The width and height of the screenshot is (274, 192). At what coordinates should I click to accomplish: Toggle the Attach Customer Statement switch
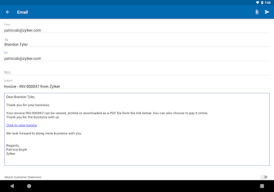pos(264,177)
